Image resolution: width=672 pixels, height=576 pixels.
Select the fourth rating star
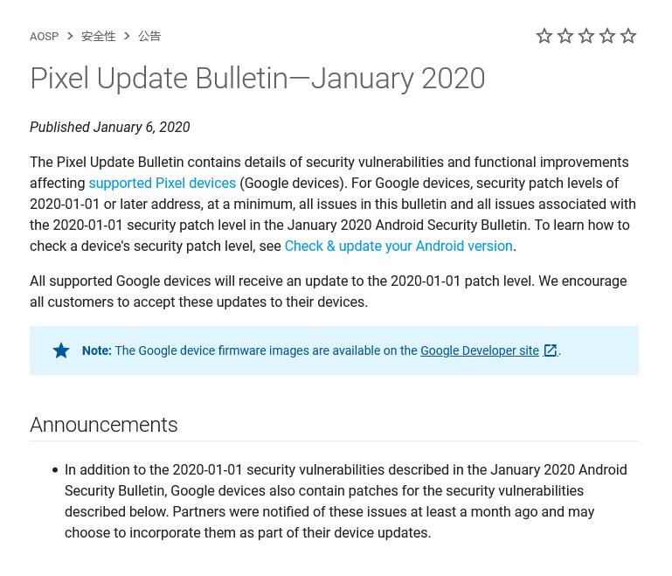click(x=607, y=36)
